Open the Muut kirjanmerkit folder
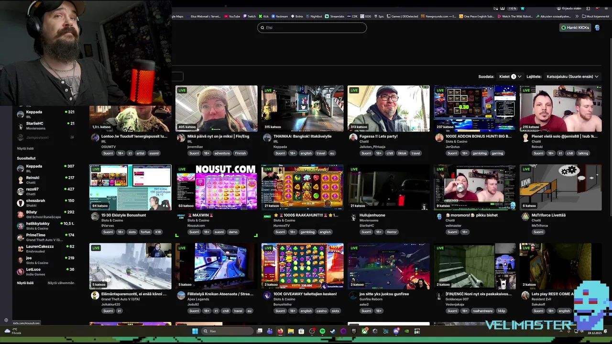The width and height of the screenshot is (612, 344). pyautogui.click(x=596, y=16)
